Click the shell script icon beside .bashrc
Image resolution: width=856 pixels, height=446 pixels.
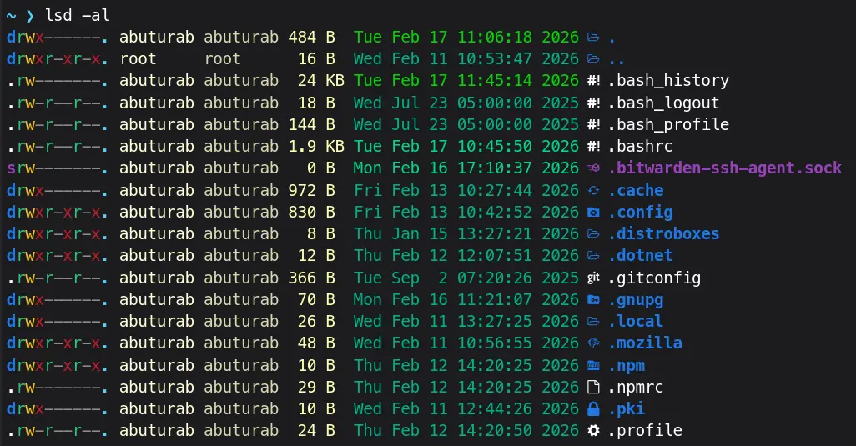click(593, 147)
